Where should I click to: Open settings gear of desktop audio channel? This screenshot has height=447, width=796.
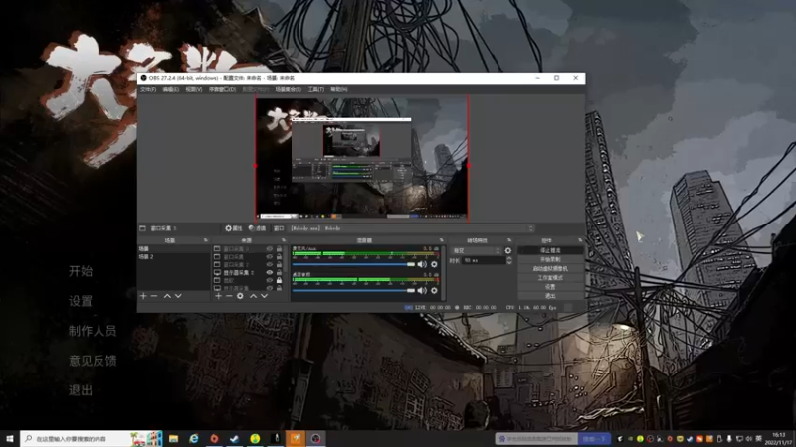tap(435, 291)
